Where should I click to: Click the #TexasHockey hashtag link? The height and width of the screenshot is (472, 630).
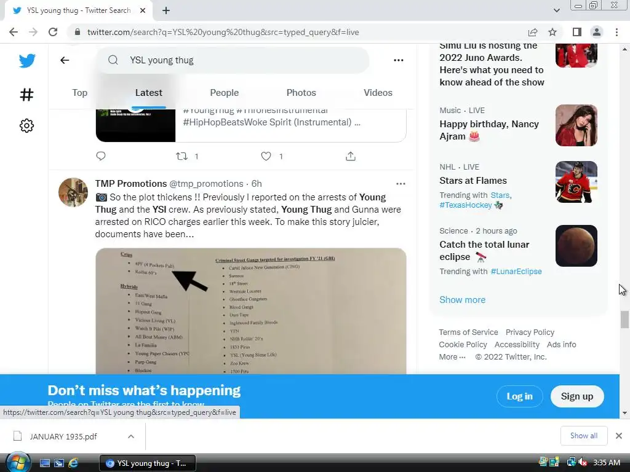pos(465,205)
